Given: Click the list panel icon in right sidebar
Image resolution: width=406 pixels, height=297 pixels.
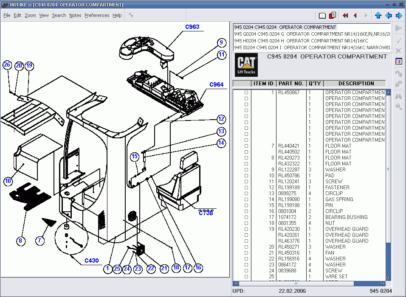Looking at the screenshot, I should pyautogui.click(x=398, y=62).
